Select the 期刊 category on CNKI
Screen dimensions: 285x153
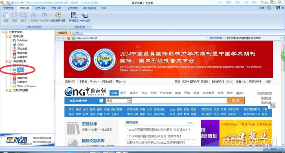coord(123,93)
